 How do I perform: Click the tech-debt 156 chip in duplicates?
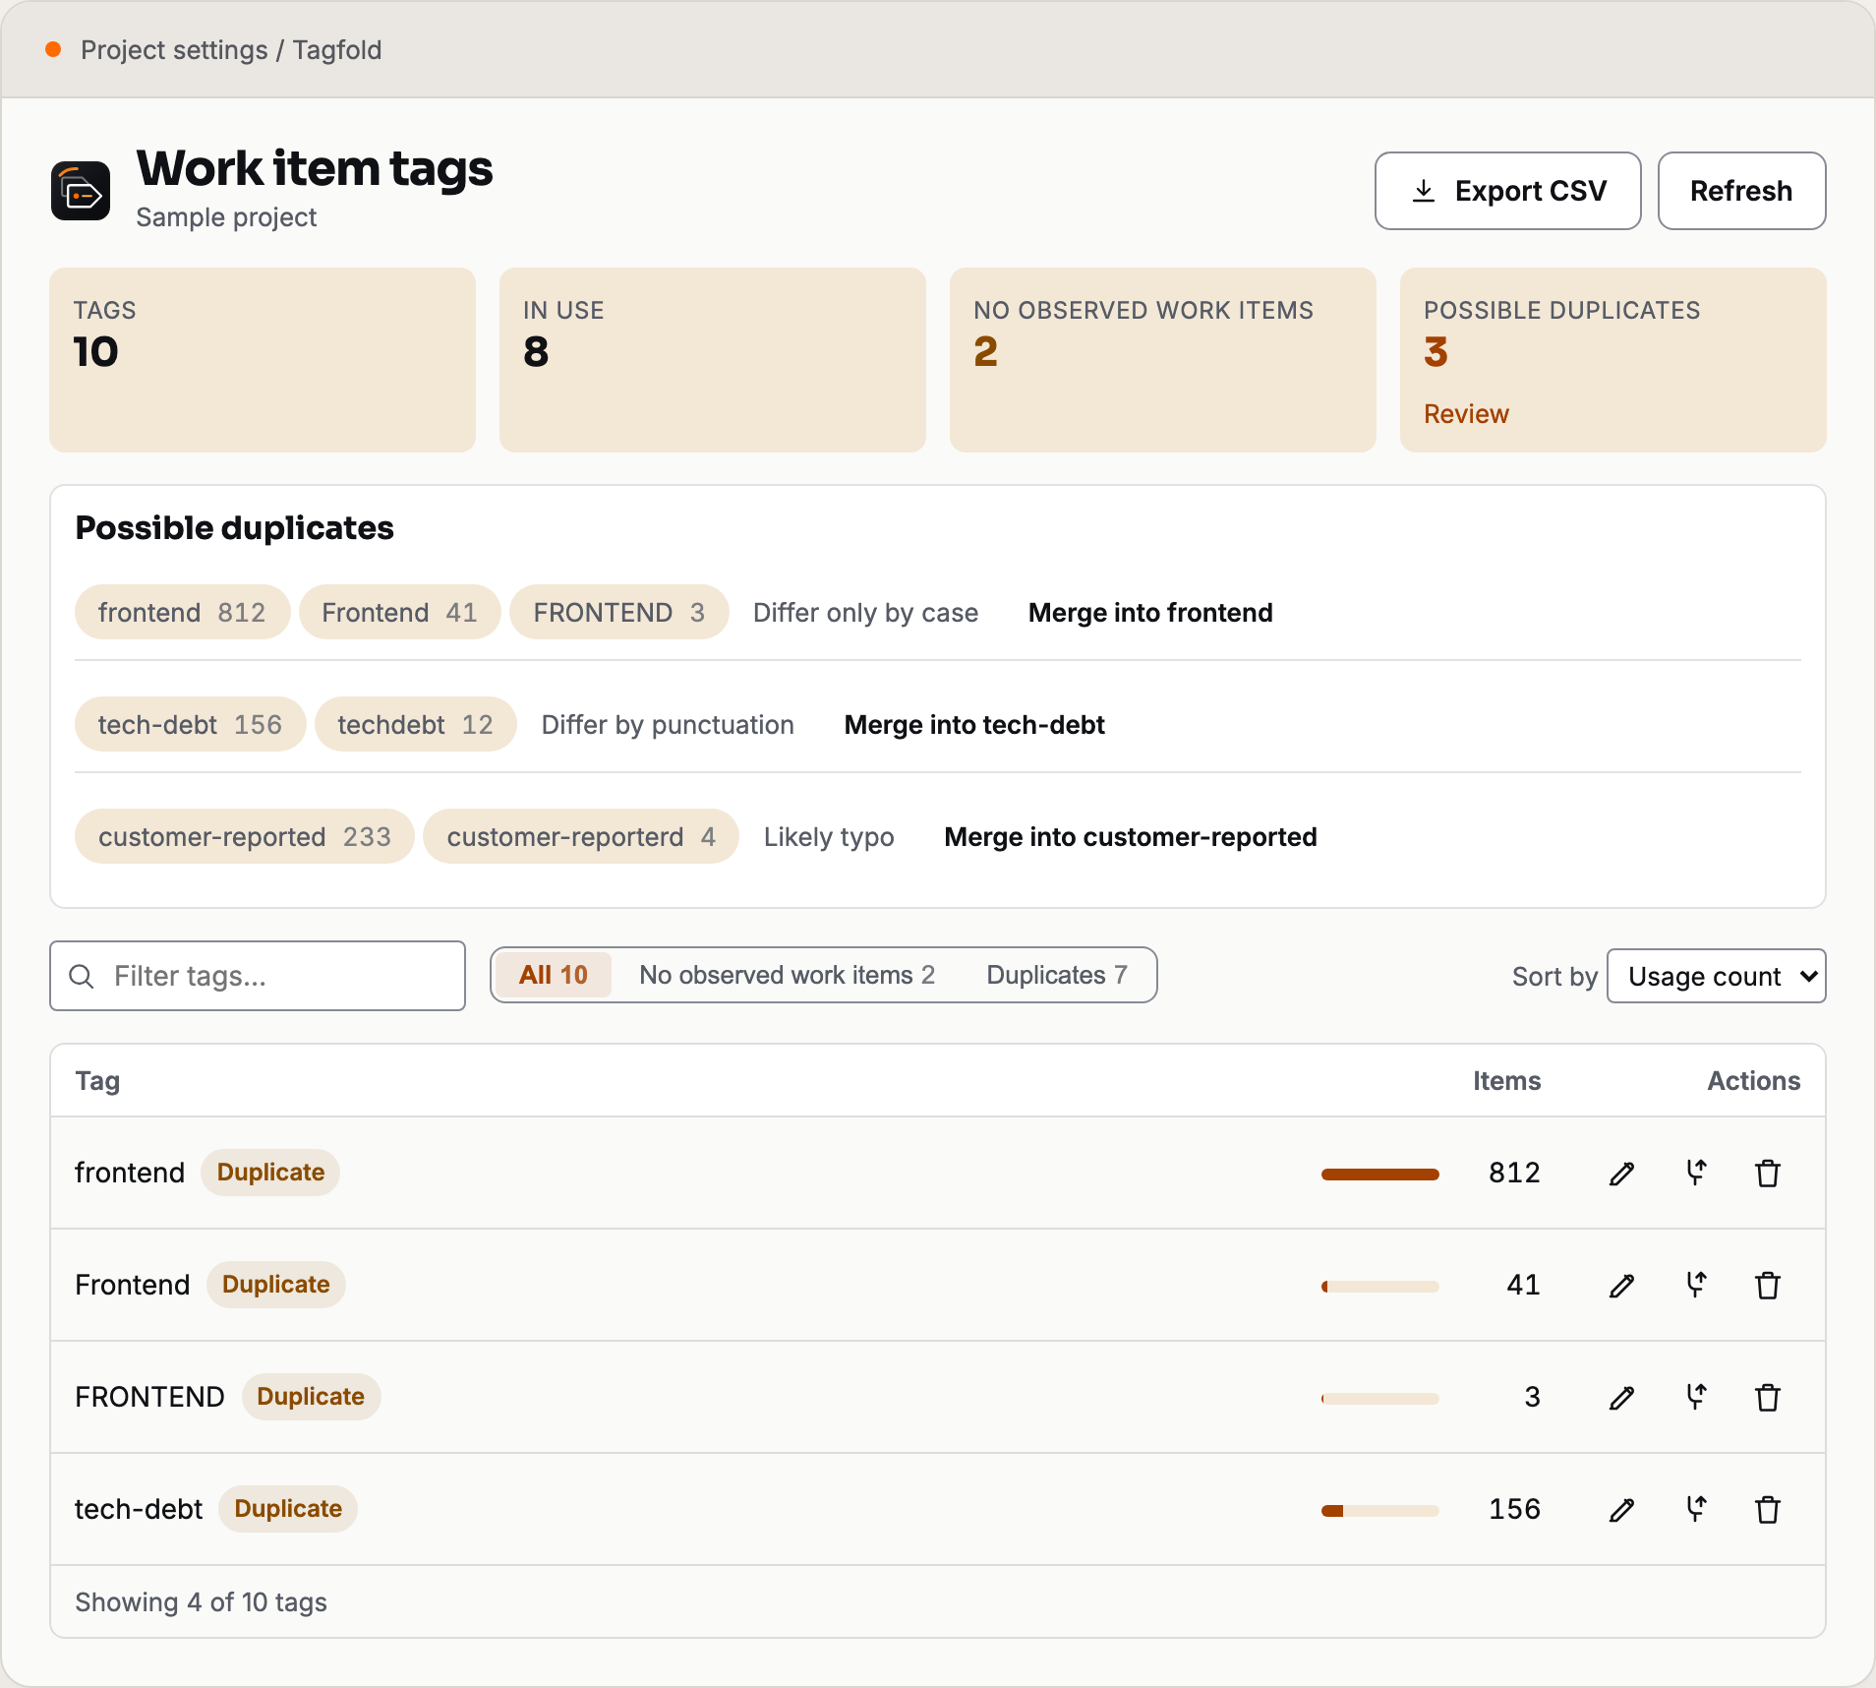click(x=190, y=724)
